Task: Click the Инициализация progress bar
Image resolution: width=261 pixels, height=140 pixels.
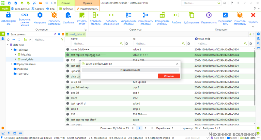Action: pyautogui.click(x=130, y=70)
